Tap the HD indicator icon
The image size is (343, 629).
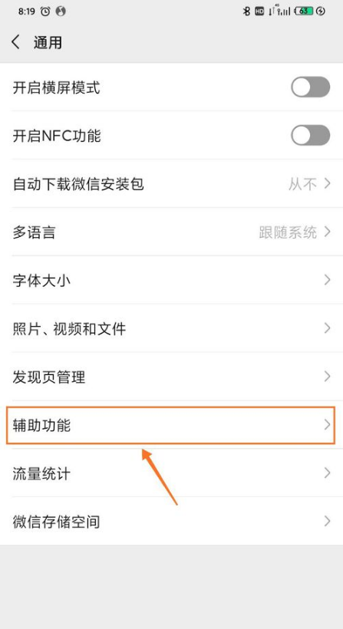pyautogui.click(x=259, y=12)
